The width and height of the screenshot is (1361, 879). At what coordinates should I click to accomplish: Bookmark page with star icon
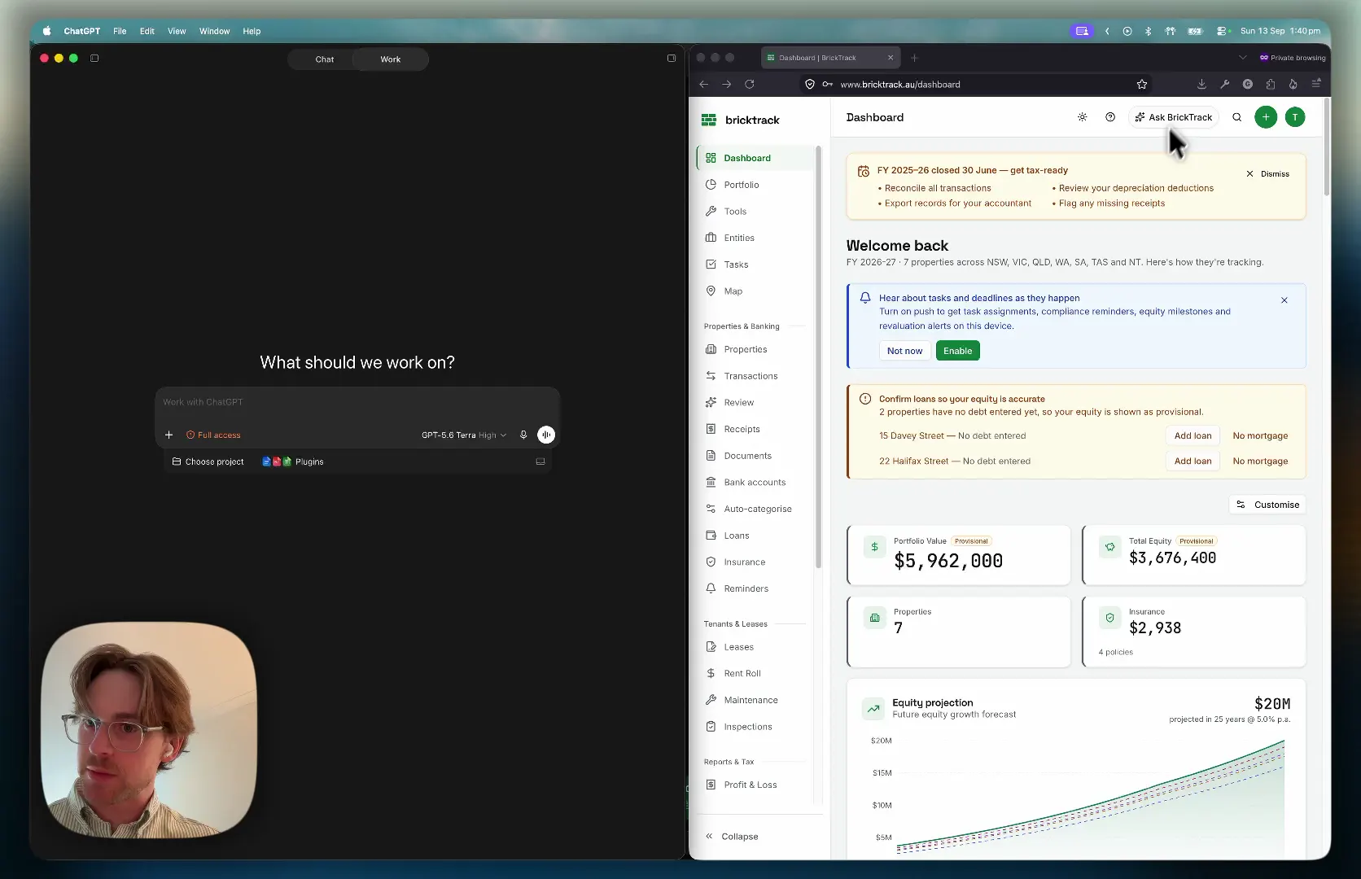tap(1142, 84)
